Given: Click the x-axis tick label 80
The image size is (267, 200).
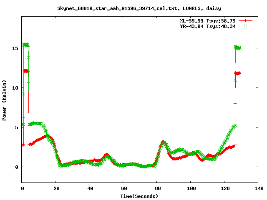Looking at the screenshot, I should click(x=158, y=188).
